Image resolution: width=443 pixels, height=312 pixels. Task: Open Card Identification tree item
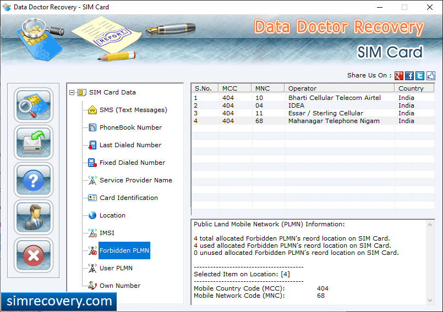tap(129, 198)
